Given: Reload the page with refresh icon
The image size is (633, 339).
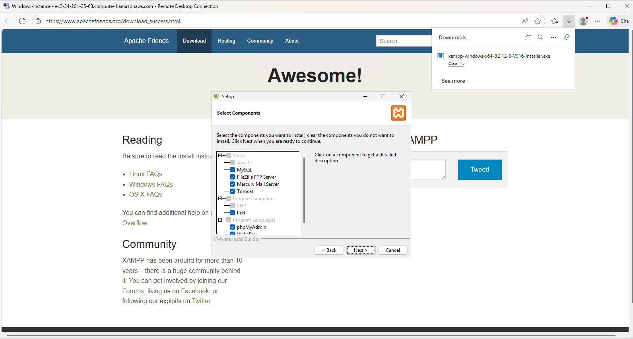Looking at the screenshot, I should click(x=22, y=21).
